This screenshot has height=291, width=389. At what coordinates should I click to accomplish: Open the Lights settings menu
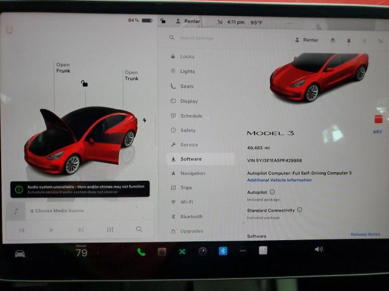[x=183, y=72]
